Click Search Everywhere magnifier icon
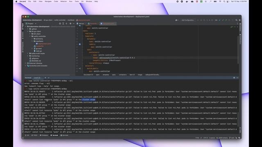262x147 pixels. coord(237,20)
